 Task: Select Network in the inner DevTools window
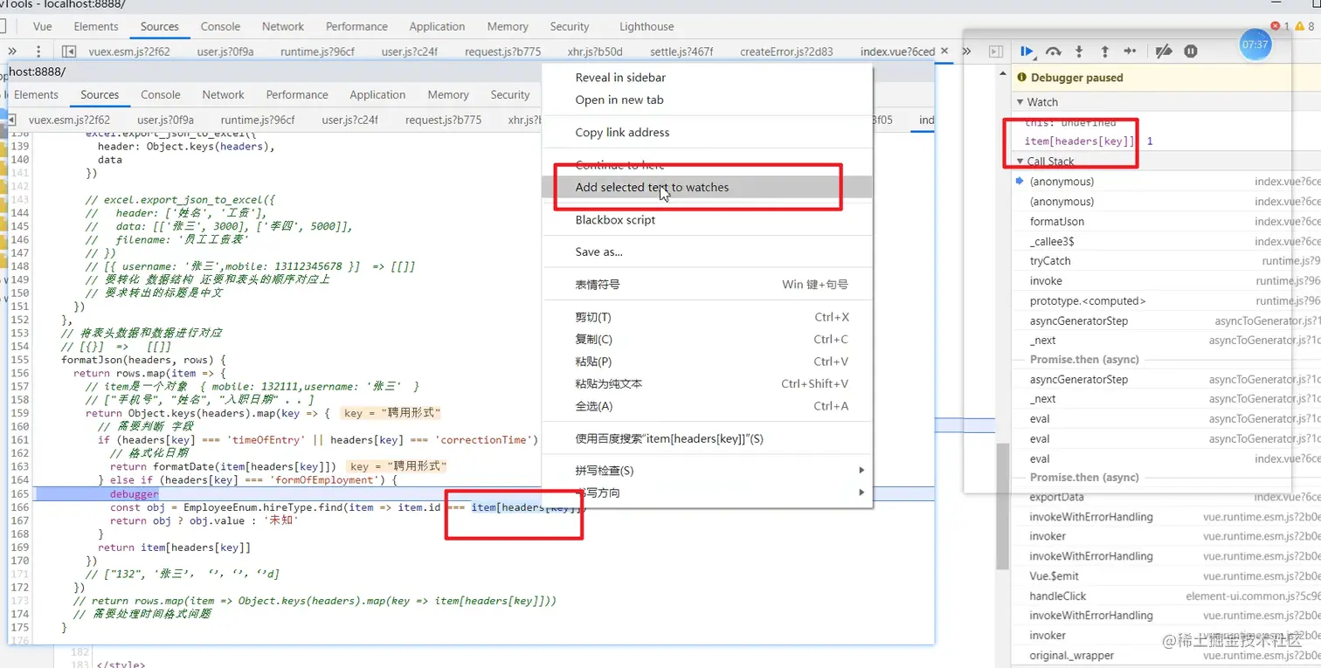224,94
